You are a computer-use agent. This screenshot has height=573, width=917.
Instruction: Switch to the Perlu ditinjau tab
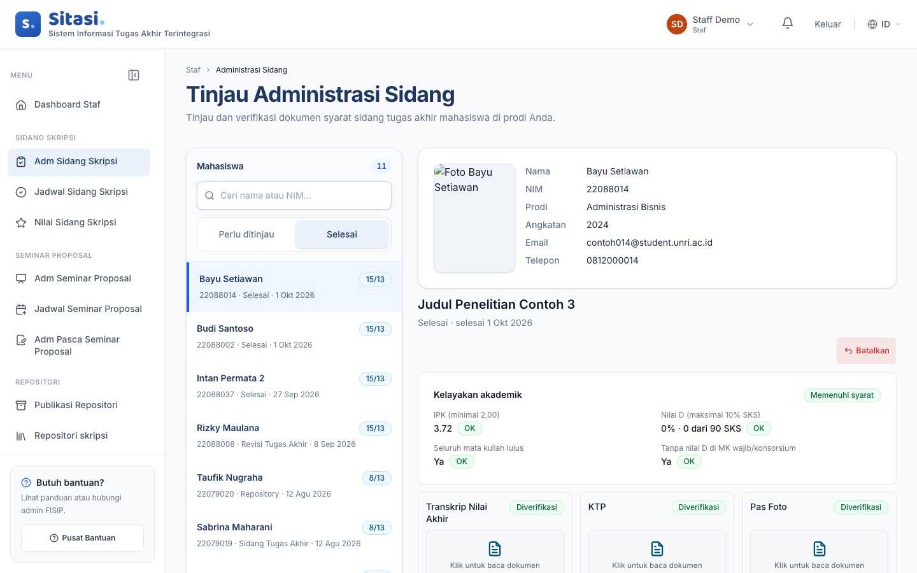coord(246,234)
